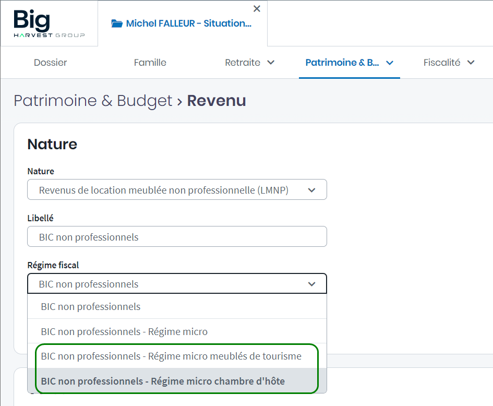Open the Dossier tab
Viewport: 493px width, 406px height.
(x=51, y=63)
